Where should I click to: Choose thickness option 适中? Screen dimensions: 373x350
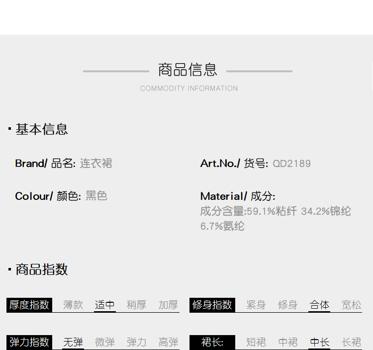104,305
